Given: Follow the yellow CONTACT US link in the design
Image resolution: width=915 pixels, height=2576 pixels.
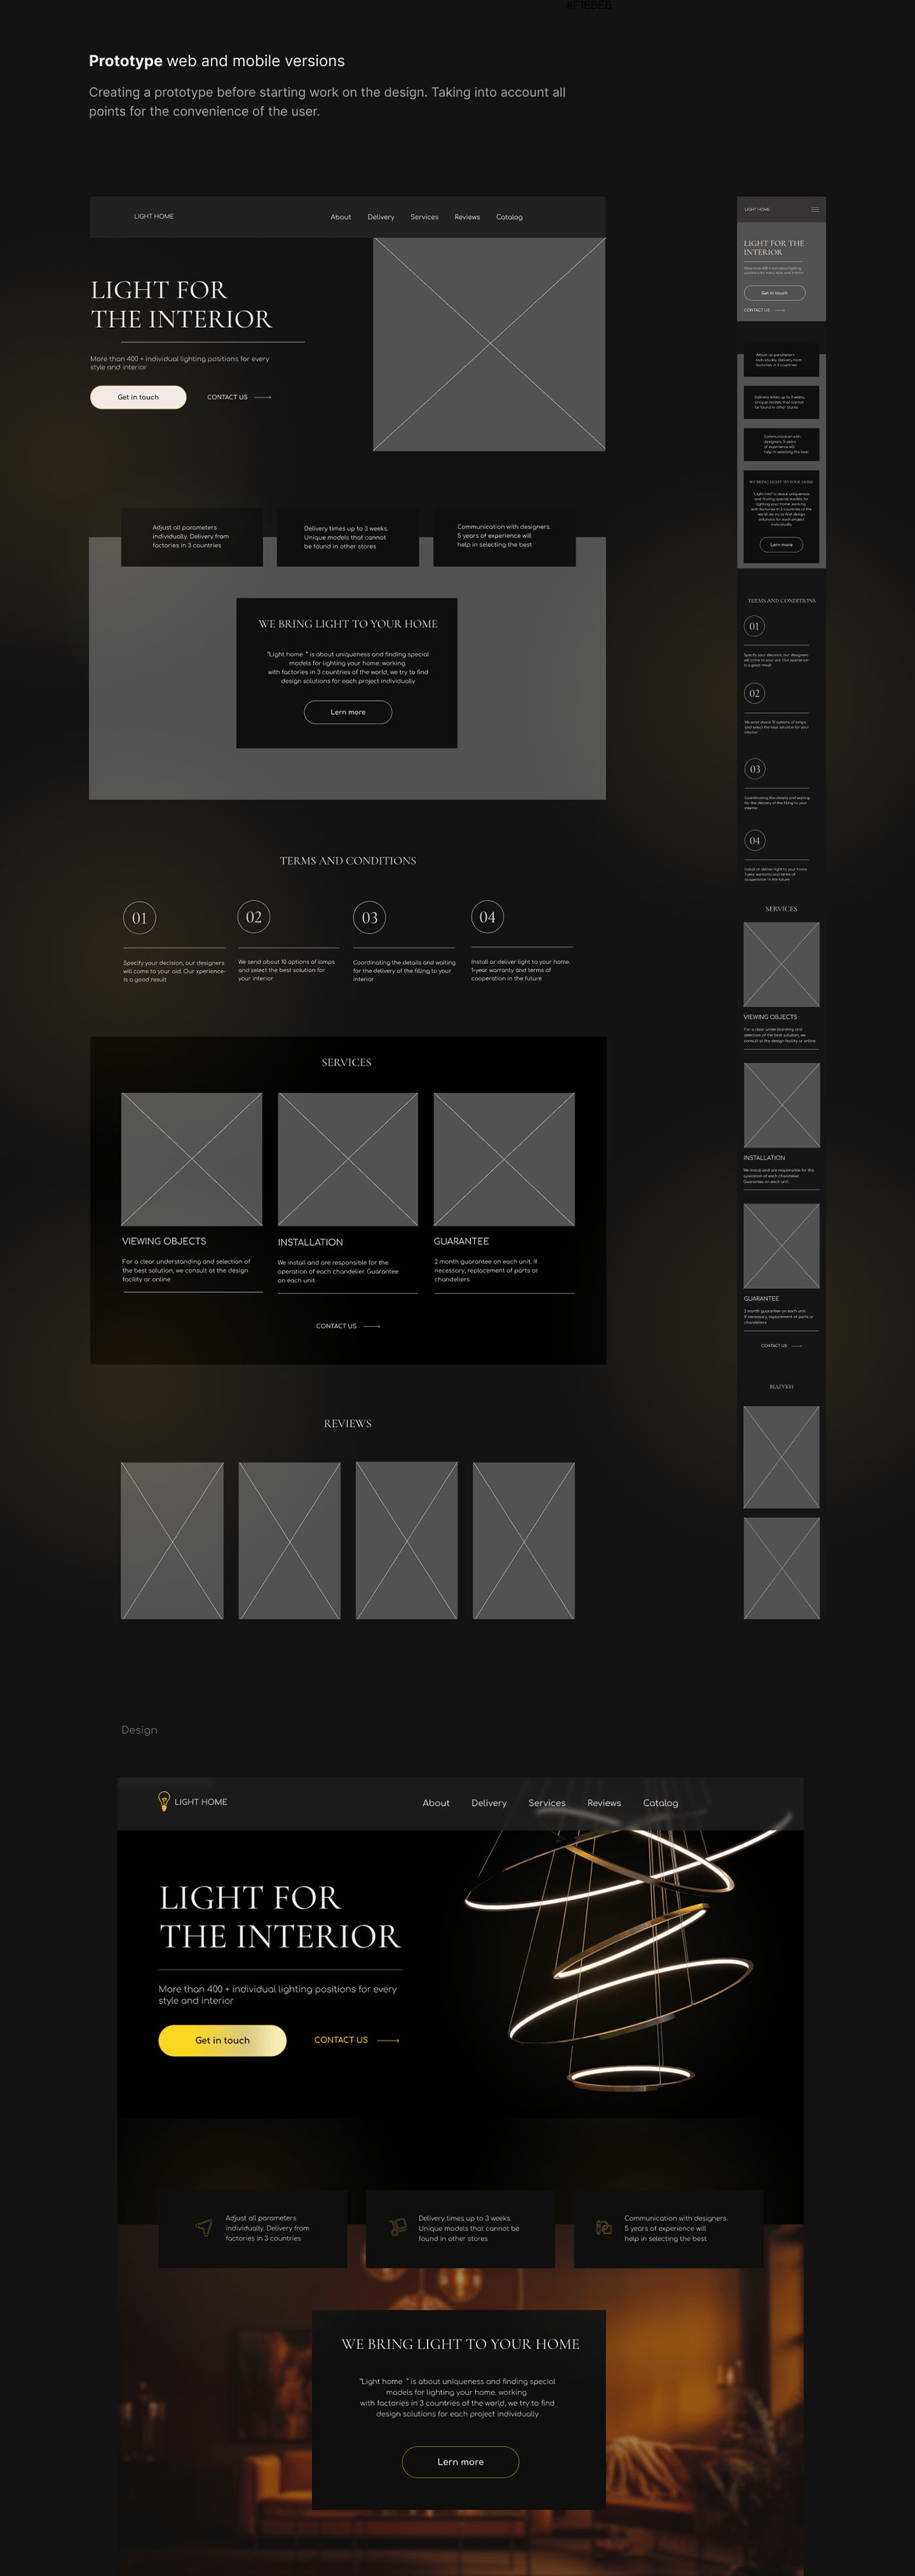Looking at the screenshot, I should click(x=341, y=2040).
